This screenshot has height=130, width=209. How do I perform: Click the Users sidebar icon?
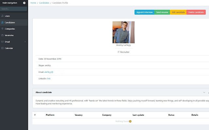[x=2, y=16]
